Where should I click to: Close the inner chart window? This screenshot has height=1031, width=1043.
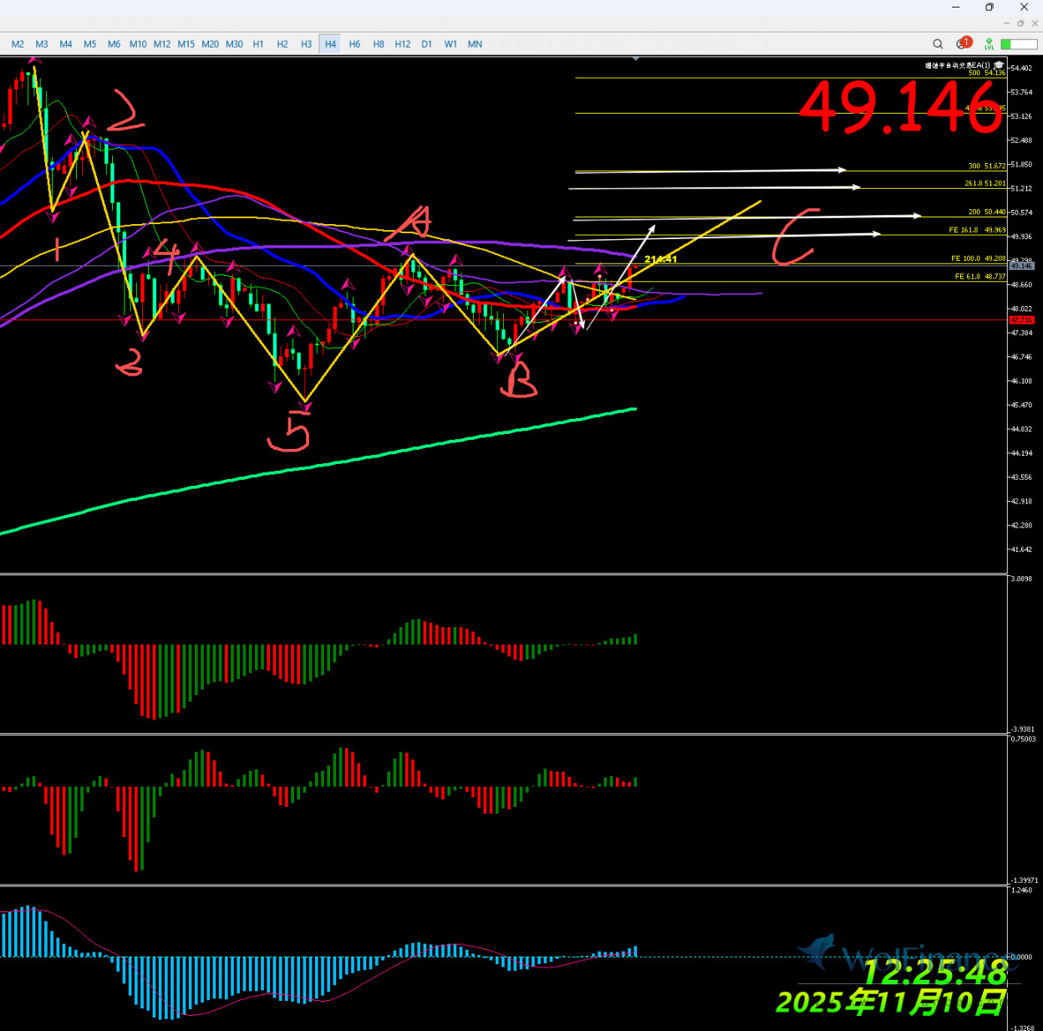tap(1035, 23)
